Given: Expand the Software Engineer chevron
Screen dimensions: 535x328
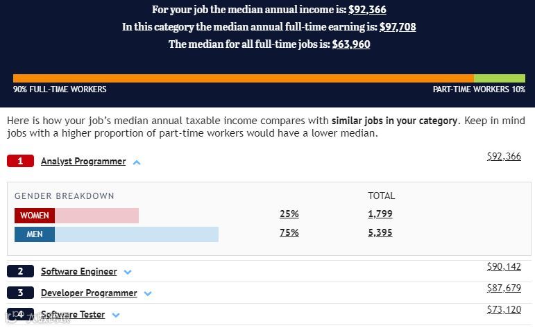Looking at the screenshot, I should click(x=128, y=273).
